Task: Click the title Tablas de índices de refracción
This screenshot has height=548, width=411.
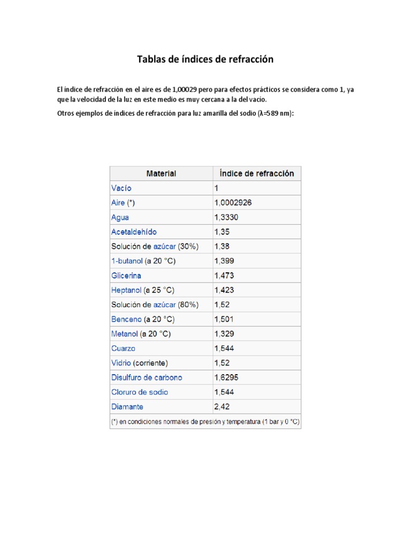Action: pyautogui.click(x=205, y=59)
